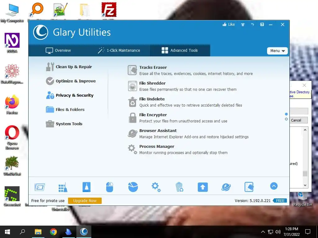Open the Process Manager tool link
318x238 pixels.
pos(157,146)
